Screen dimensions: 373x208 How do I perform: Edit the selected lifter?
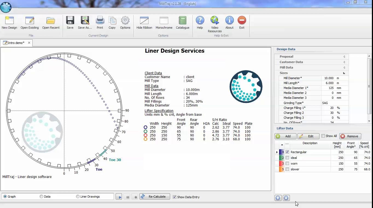click(x=308, y=136)
